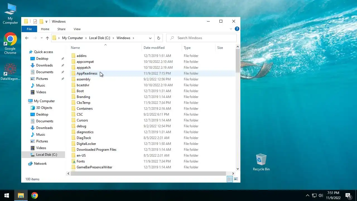357x201 pixels.
Task: Open the Windows Start menu
Action: [7, 195]
